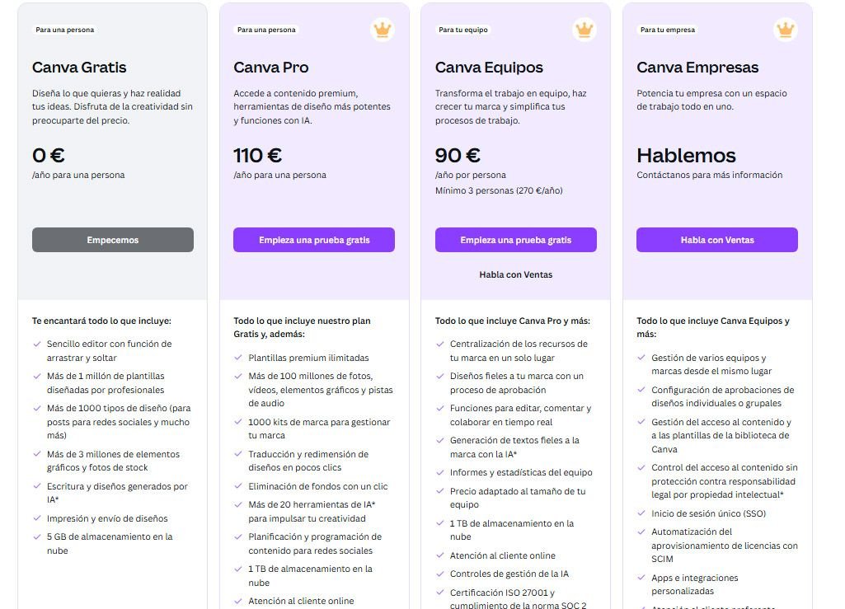845x609 pixels.
Task: Click the checkmark beside 'Atención al cliente online' on Equipos
Action: tap(439, 555)
